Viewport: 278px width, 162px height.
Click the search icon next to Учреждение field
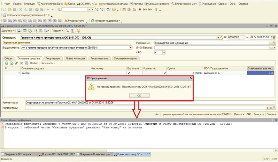274,43
